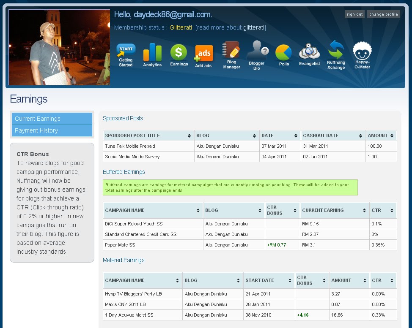Open the Add ads icon
The width and height of the screenshot is (412, 328).
tap(203, 56)
